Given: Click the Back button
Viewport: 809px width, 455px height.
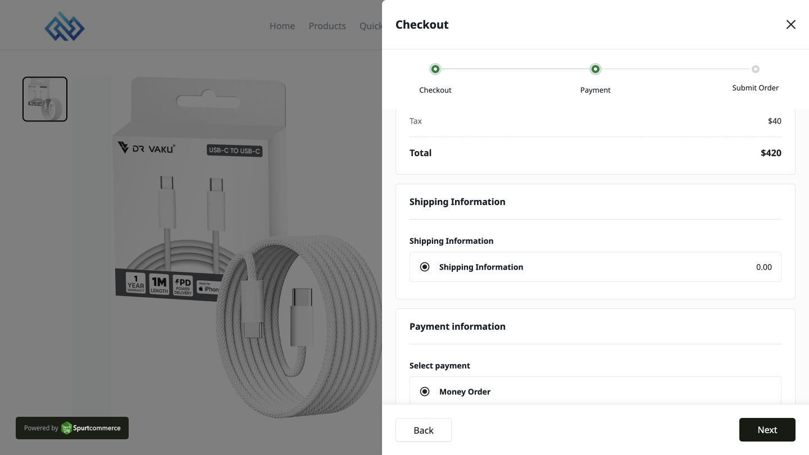Looking at the screenshot, I should coord(423,430).
